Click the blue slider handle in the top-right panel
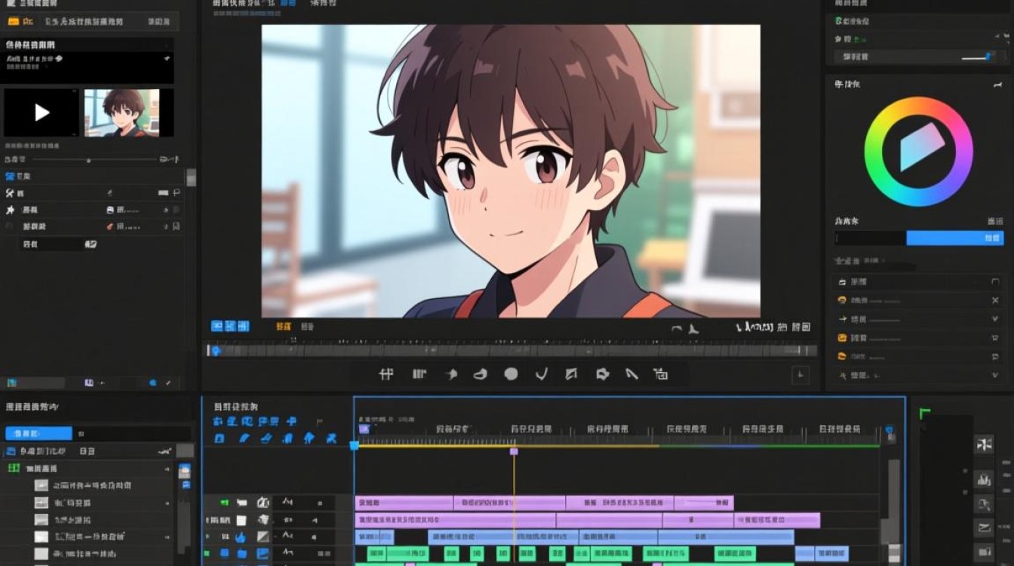 [x=989, y=57]
